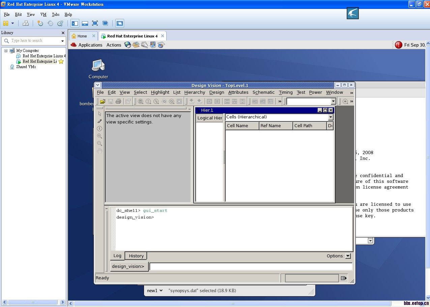This screenshot has width=430, height=307.
Task: Click the Logical Hier column header
Action: 209,118
